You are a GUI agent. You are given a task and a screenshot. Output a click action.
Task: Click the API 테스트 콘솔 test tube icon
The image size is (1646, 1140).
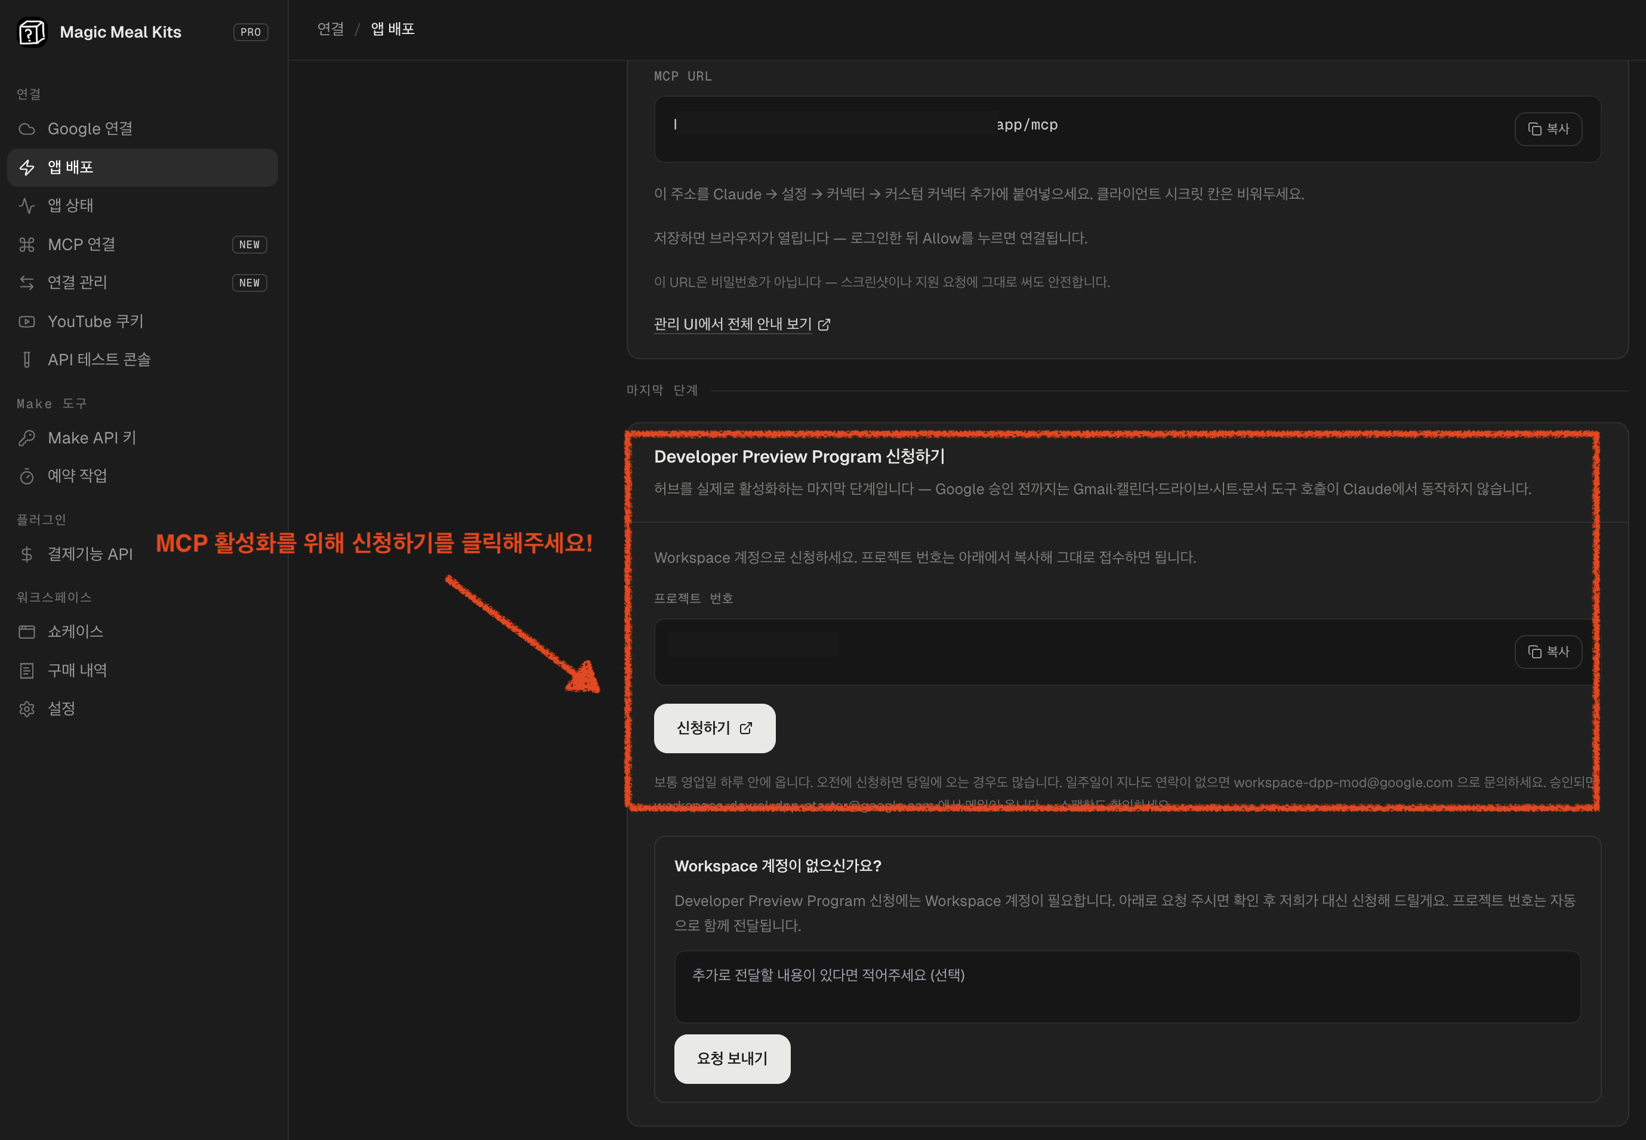coord(27,360)
